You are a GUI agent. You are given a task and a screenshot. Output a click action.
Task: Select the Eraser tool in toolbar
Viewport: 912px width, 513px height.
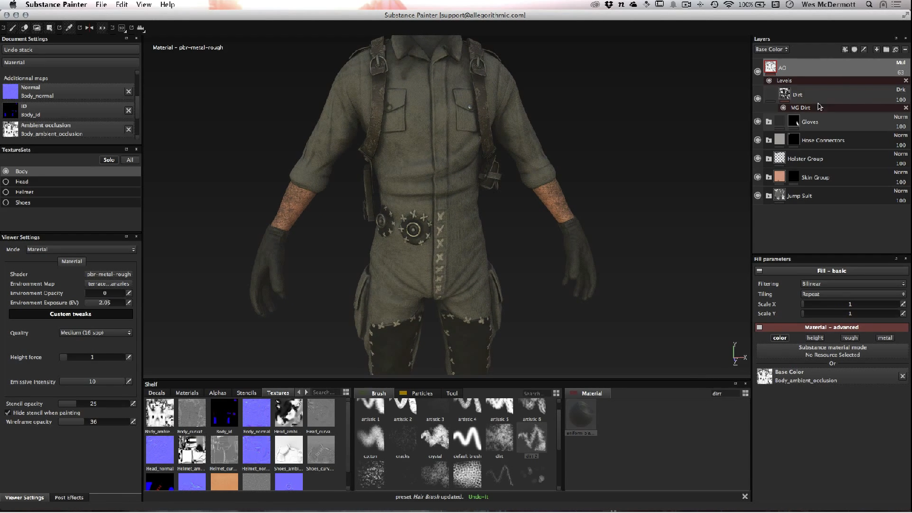coord(24,27)
